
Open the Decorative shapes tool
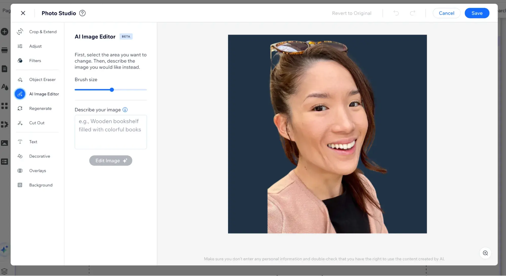(39, 156)
